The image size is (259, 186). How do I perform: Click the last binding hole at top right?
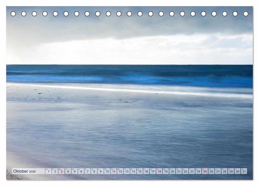(x=246, y=14)
